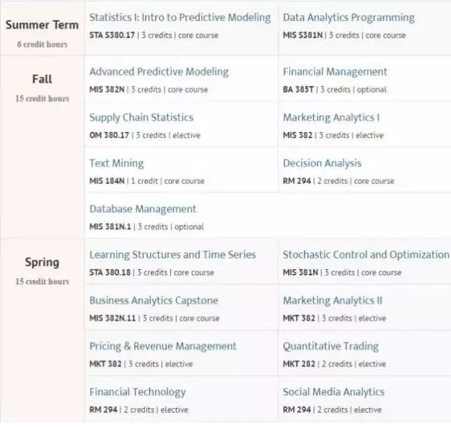The height and width of the screenshot is (427, 451).
Task: Select the Fall term row header
Action: tap(42, 79)
